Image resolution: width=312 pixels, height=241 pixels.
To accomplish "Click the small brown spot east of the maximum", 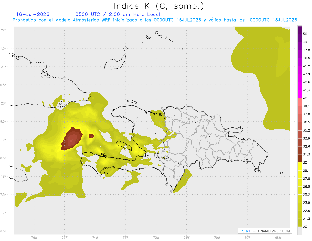I will 91,136.
